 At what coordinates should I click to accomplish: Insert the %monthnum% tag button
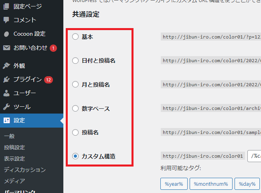click(211, 184)
